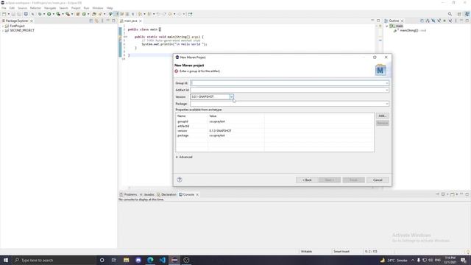Switch to the Problems tab
This screenshot has width=471, height=265.
click(128, 194)
